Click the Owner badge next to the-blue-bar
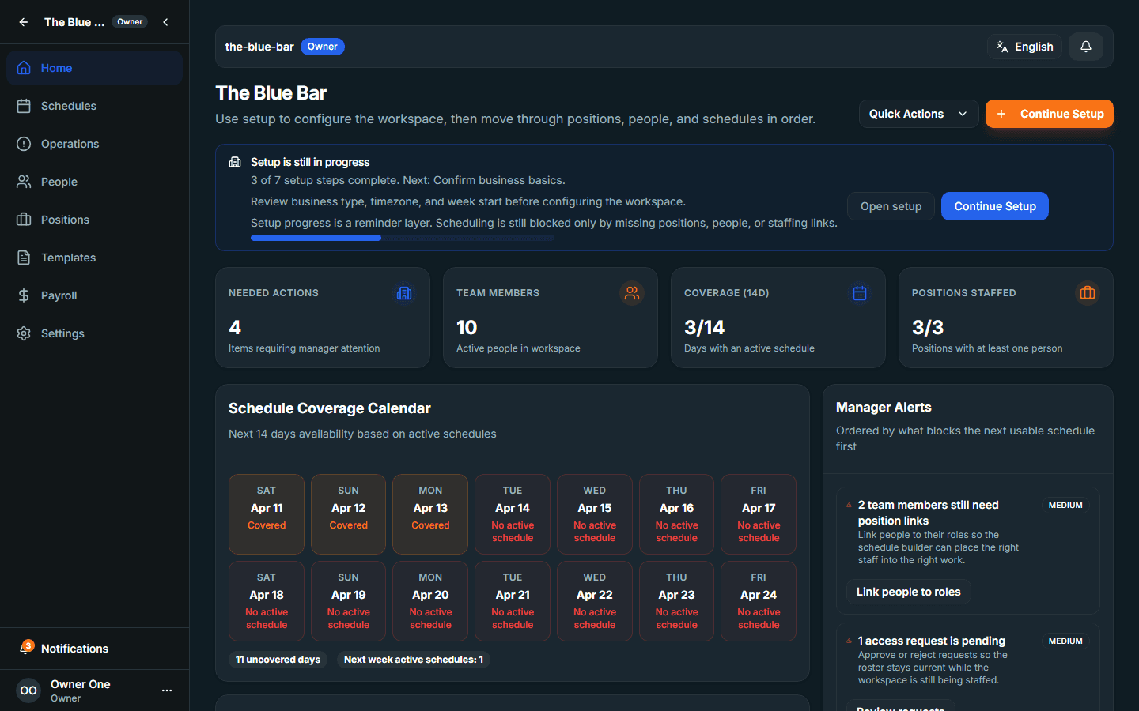Viewport: 1139px width, 711px height. click(323, 47)
